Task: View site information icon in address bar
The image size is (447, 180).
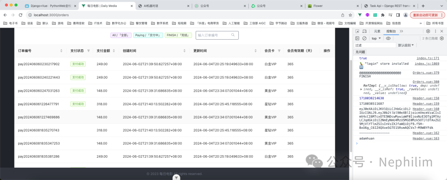Action: coord(30,15)
